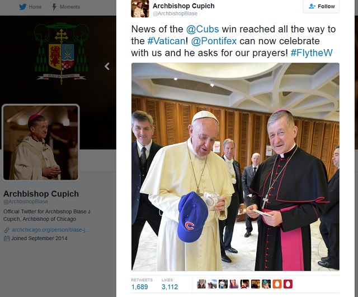This screenshot has height=297, width=358.
Task: Open Moments via lightning bolt icon
Action: pos(54,7)
